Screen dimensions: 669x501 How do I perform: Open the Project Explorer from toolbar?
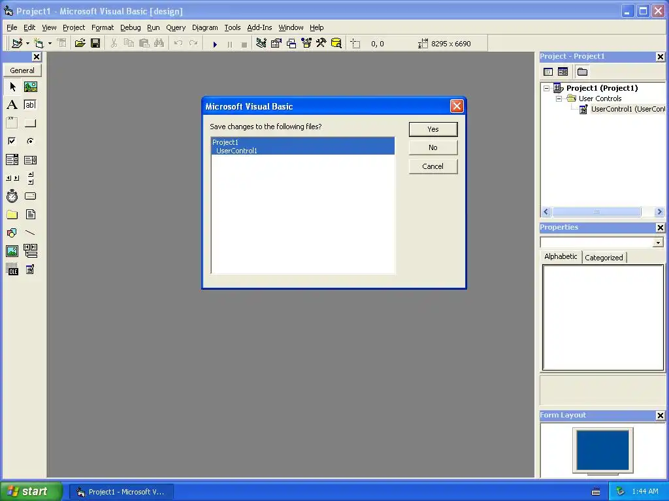tap(261, 43)
